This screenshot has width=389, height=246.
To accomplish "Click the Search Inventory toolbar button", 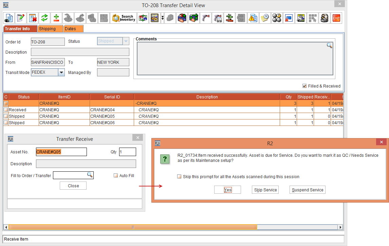I will point(124,18).
